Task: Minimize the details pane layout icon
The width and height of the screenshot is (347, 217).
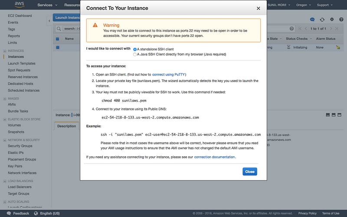Action: (x=328, y=115)
